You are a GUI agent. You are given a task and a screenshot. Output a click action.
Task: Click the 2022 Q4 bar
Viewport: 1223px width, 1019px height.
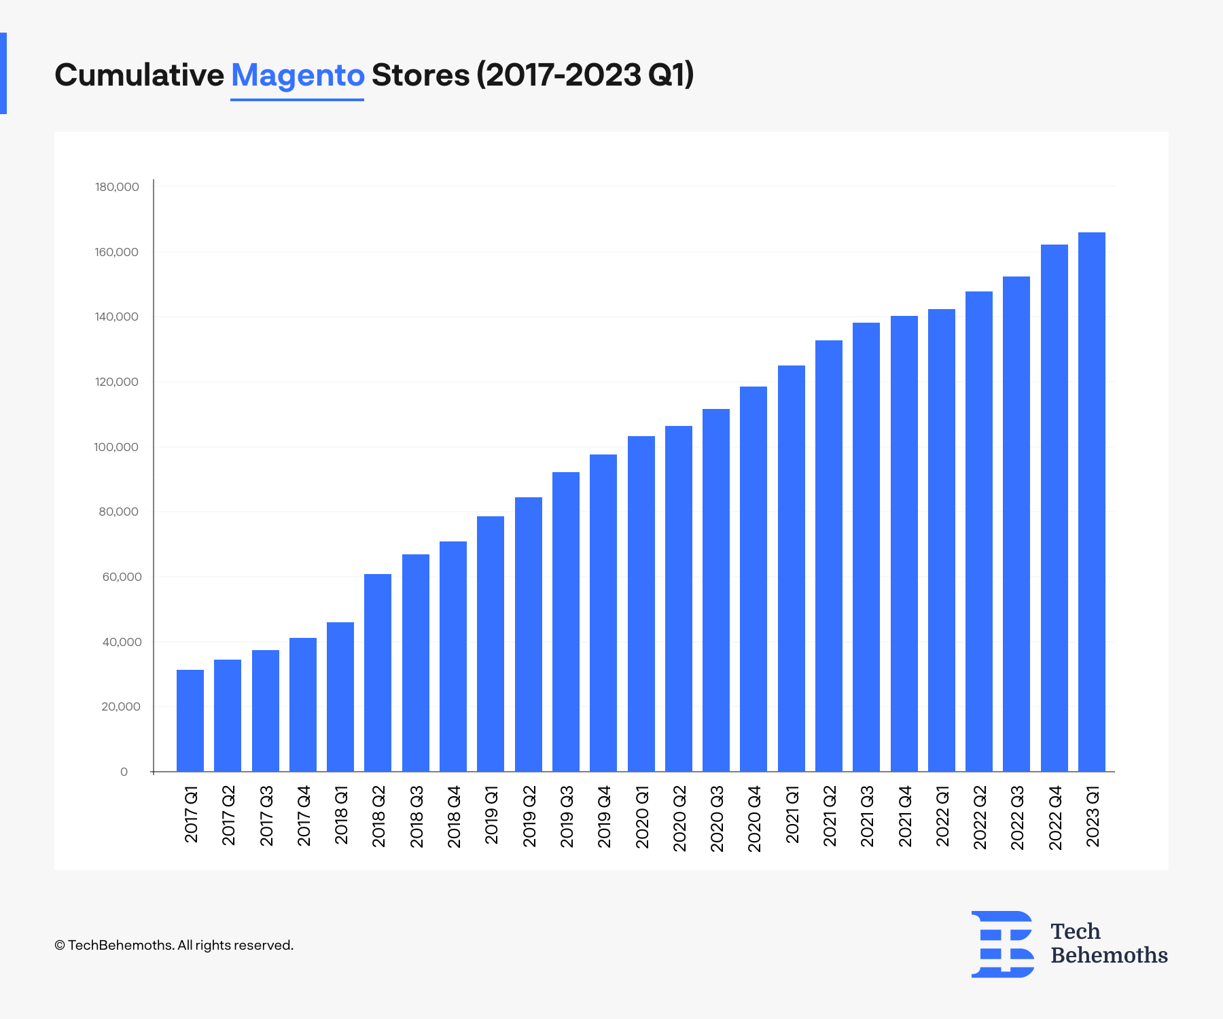click(1054, 508)
